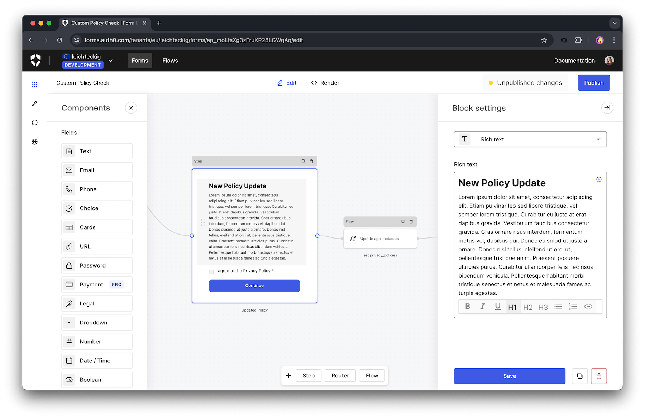Add a Payment PRO field component

click(97, 284)
